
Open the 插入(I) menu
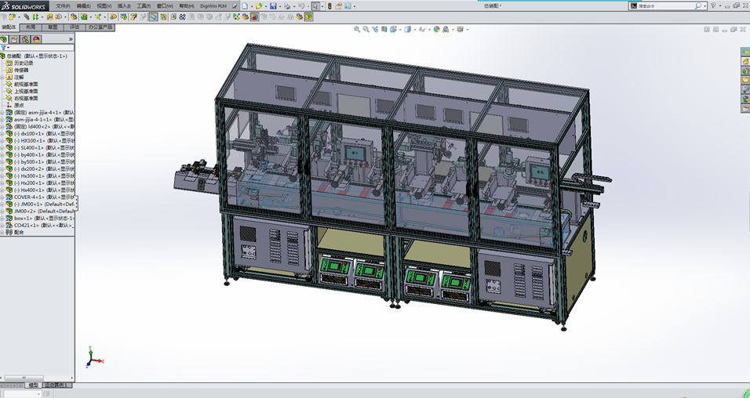point(124,5)
